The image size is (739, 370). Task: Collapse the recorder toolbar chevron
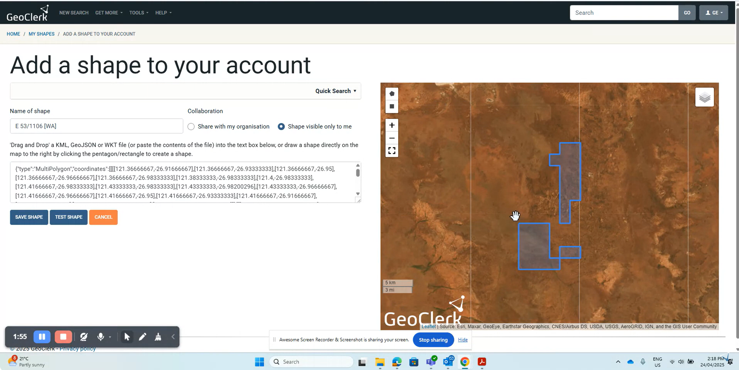[x=173, y=337]
